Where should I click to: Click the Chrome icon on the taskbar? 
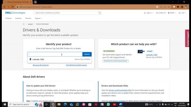[53, 104]
